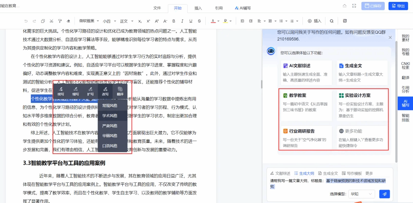Screen dimensions: 413x203
Task: Toggle italic formatting
Action: pos(182,21)
